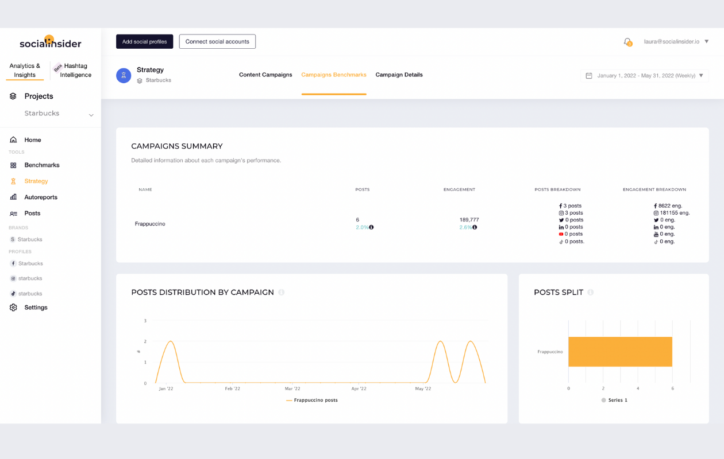Click the orange Frappuccino bar in Posts Split
Image resolution: width=724 pixels, height=459 pixels.
620,352
